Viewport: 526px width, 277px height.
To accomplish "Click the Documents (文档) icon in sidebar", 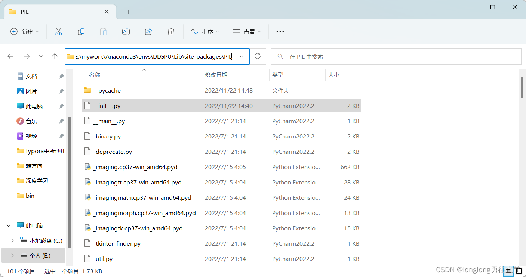I will point(20,76).
